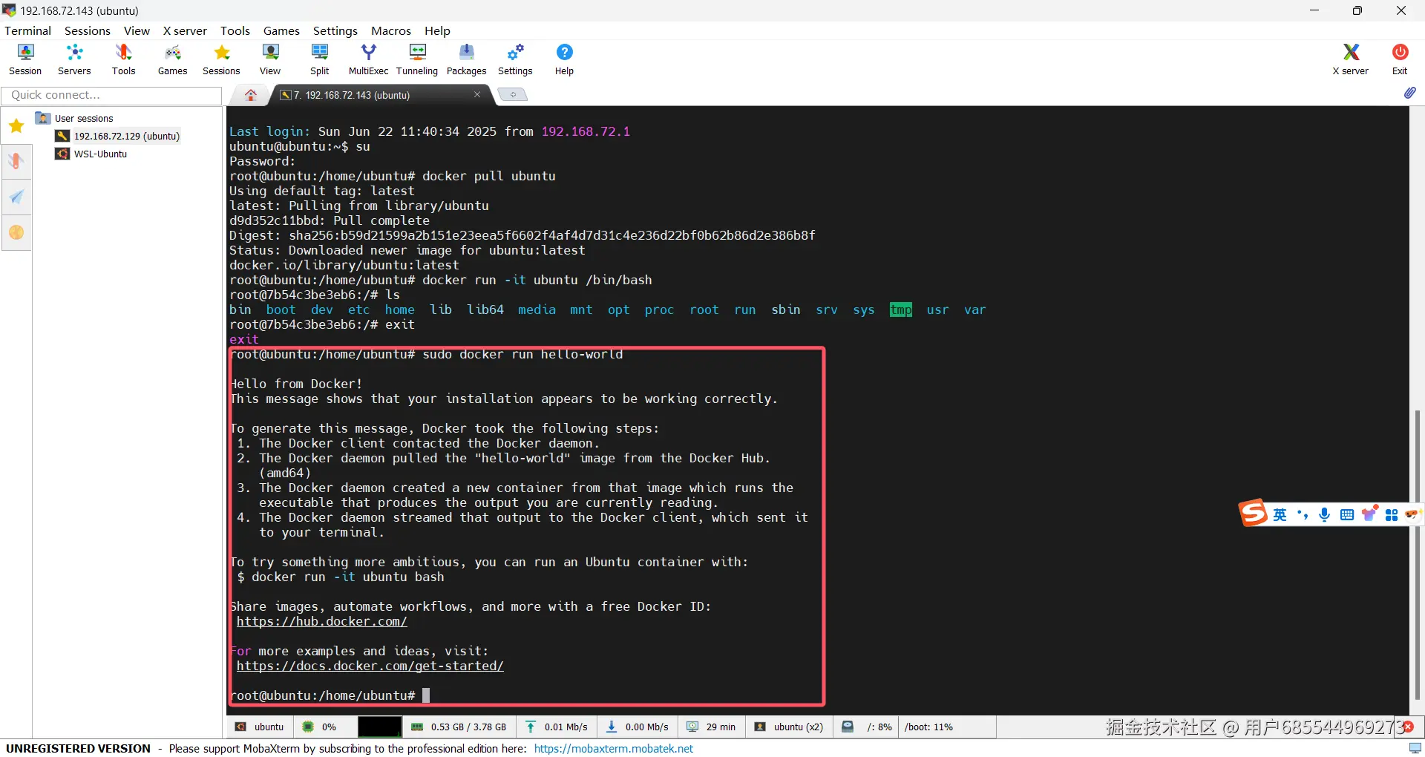Viewport: 1425px width, 757px height.
Task: Click the upload 0.01 Mb/s indicator
Action: pyautogui.click(x=557, y=727)
